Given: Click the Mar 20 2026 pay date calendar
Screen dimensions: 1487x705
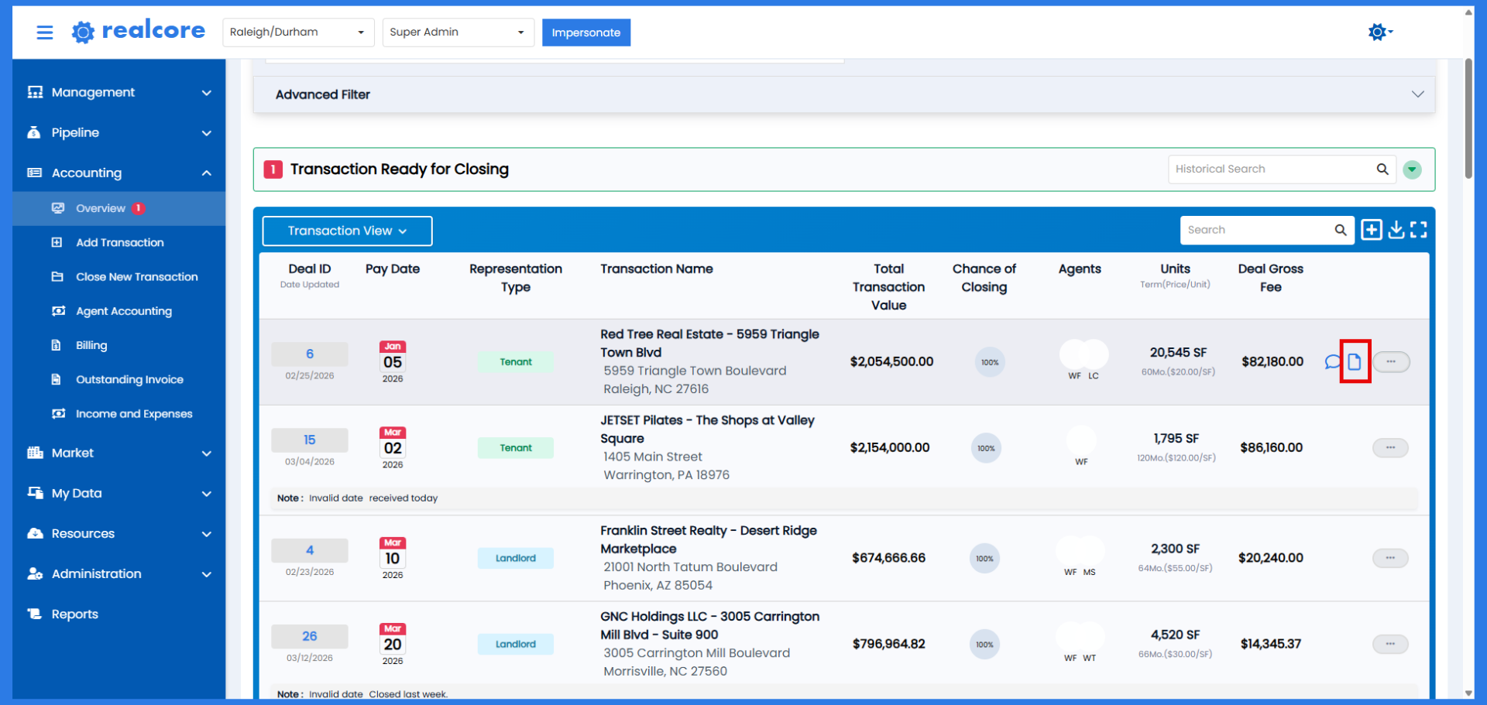Looking at the screenshot, I should tap(393, 644).
